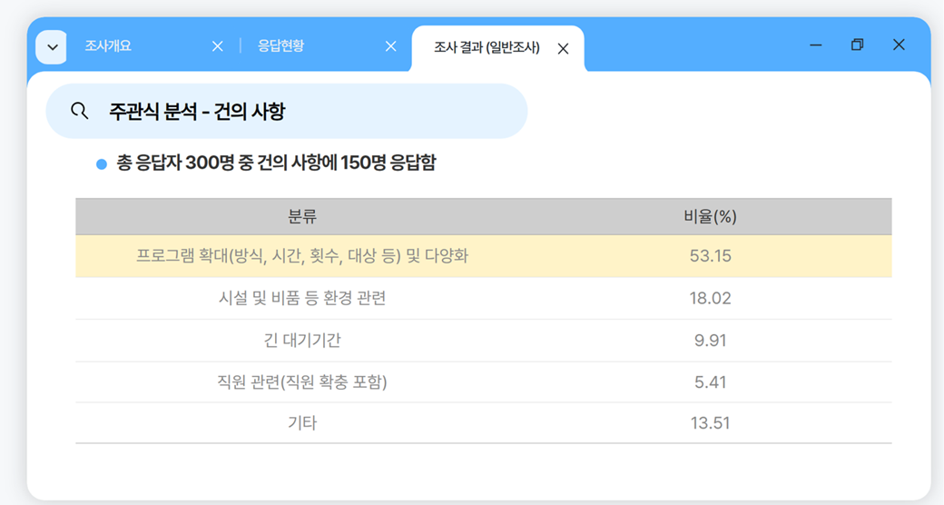Click the magnifying glass search icon
Viewport: 944px width, 505px height.
[80, 111]
